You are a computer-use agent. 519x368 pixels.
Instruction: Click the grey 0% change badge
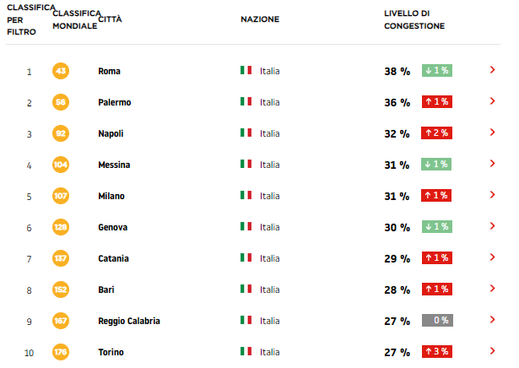437,321
